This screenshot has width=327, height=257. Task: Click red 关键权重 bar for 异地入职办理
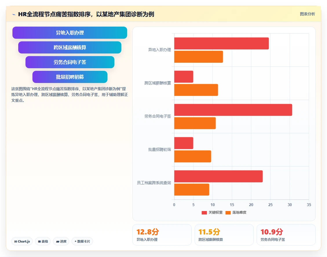pos(222,43)
